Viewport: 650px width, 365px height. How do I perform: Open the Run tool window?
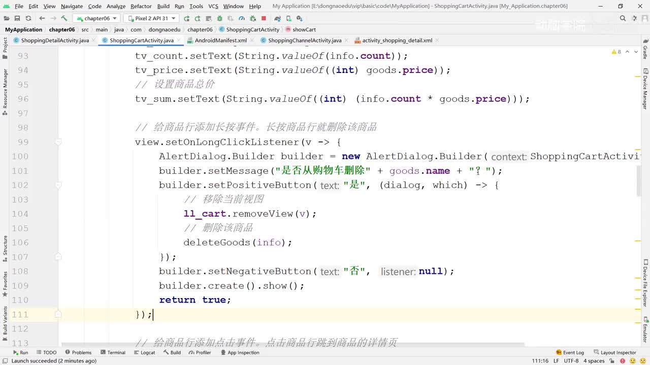(x=21, y=352)
